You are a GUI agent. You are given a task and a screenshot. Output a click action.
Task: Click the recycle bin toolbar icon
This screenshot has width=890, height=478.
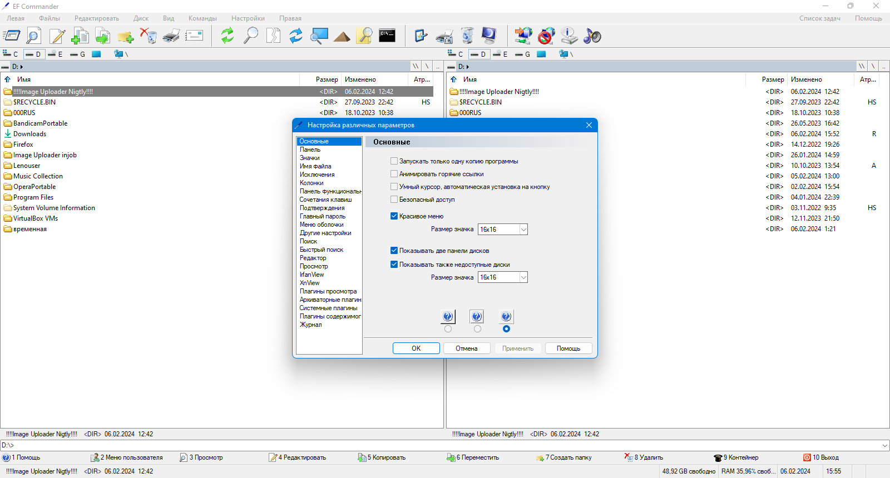point(467,36)
